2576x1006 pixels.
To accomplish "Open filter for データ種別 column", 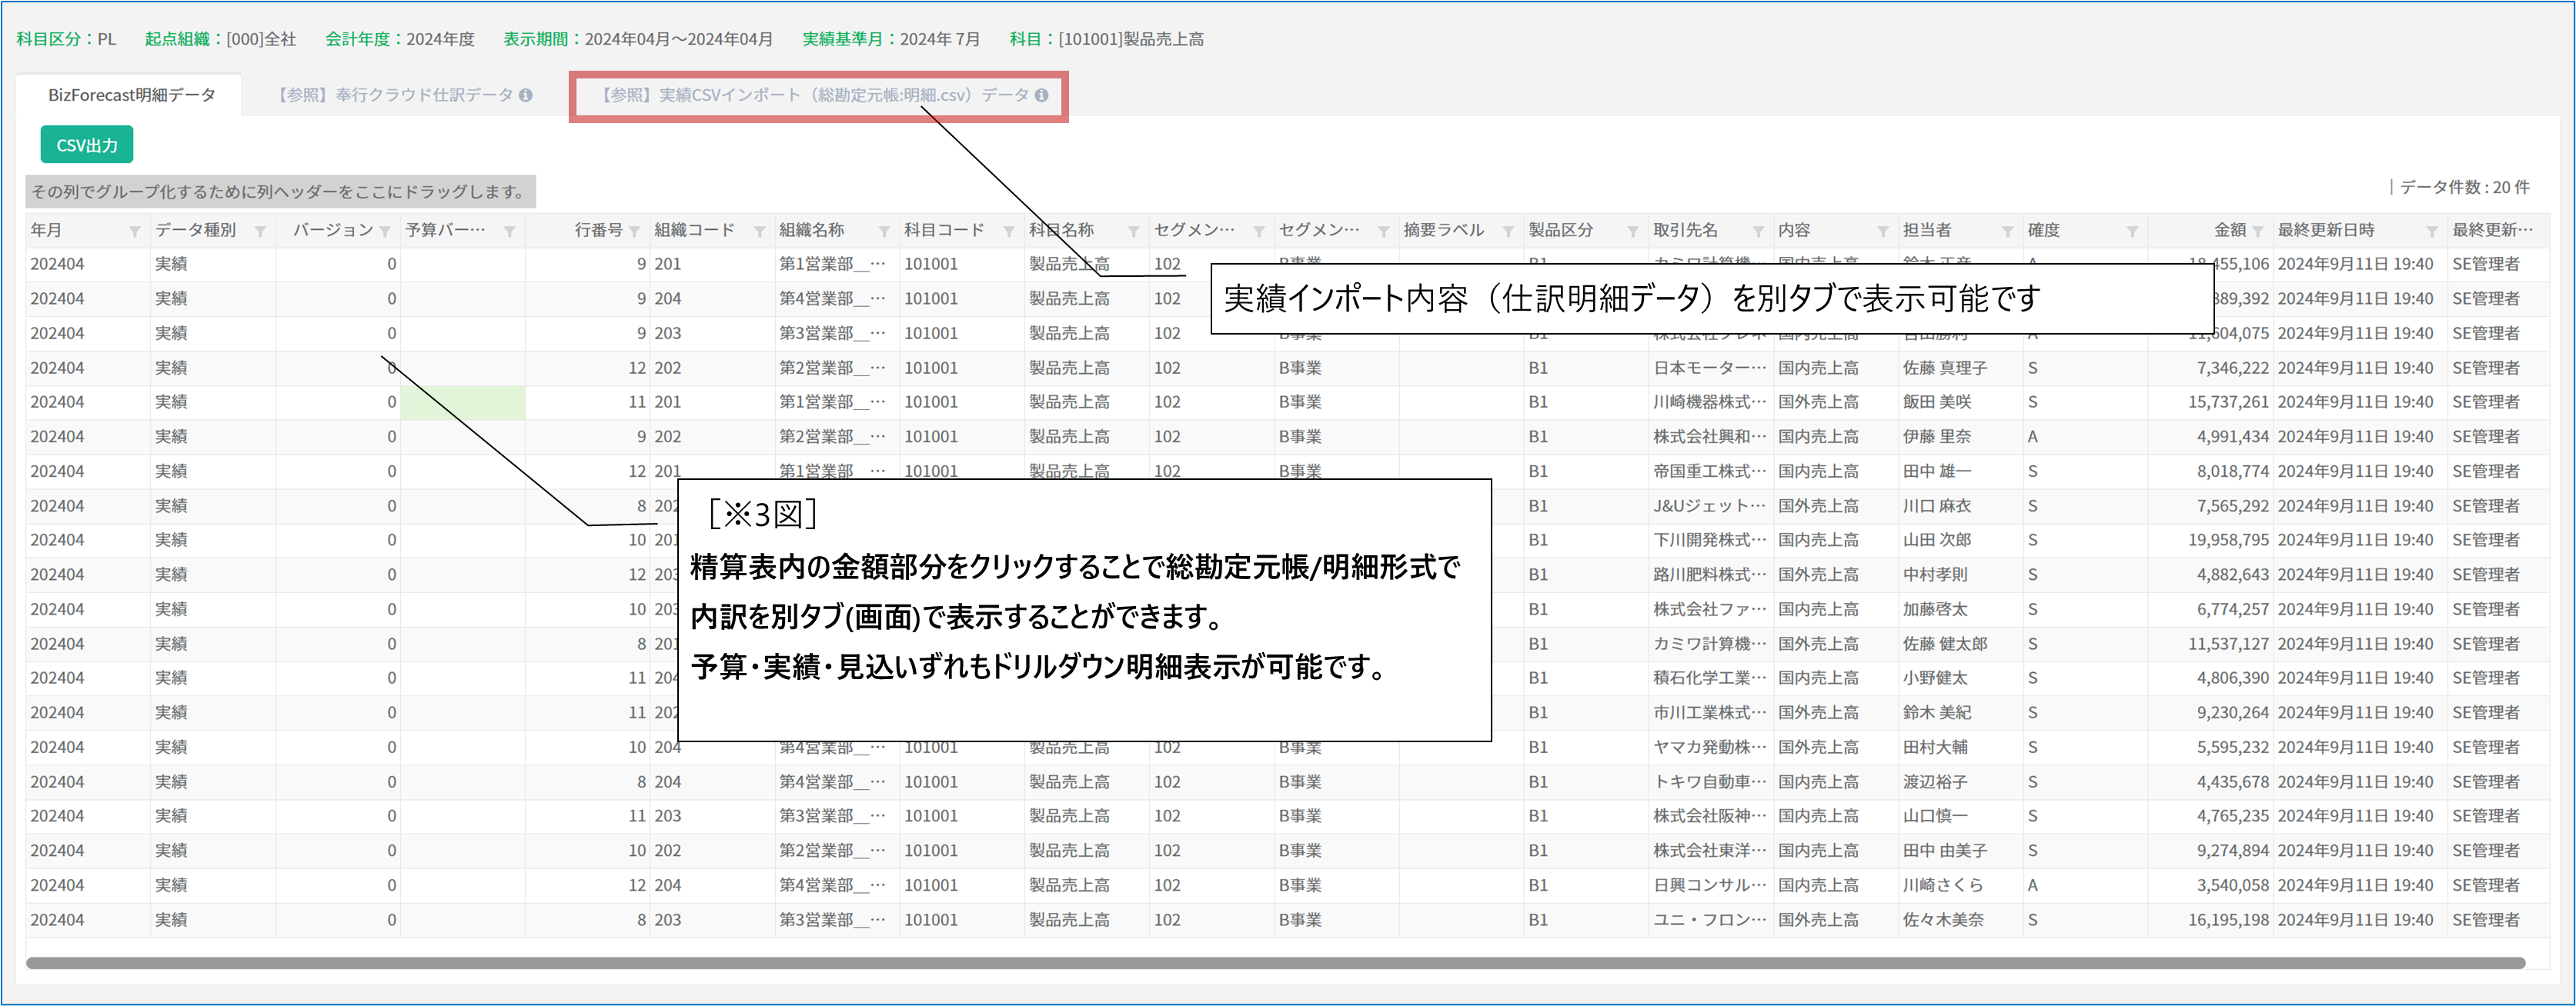I will [x=260, y=232].
